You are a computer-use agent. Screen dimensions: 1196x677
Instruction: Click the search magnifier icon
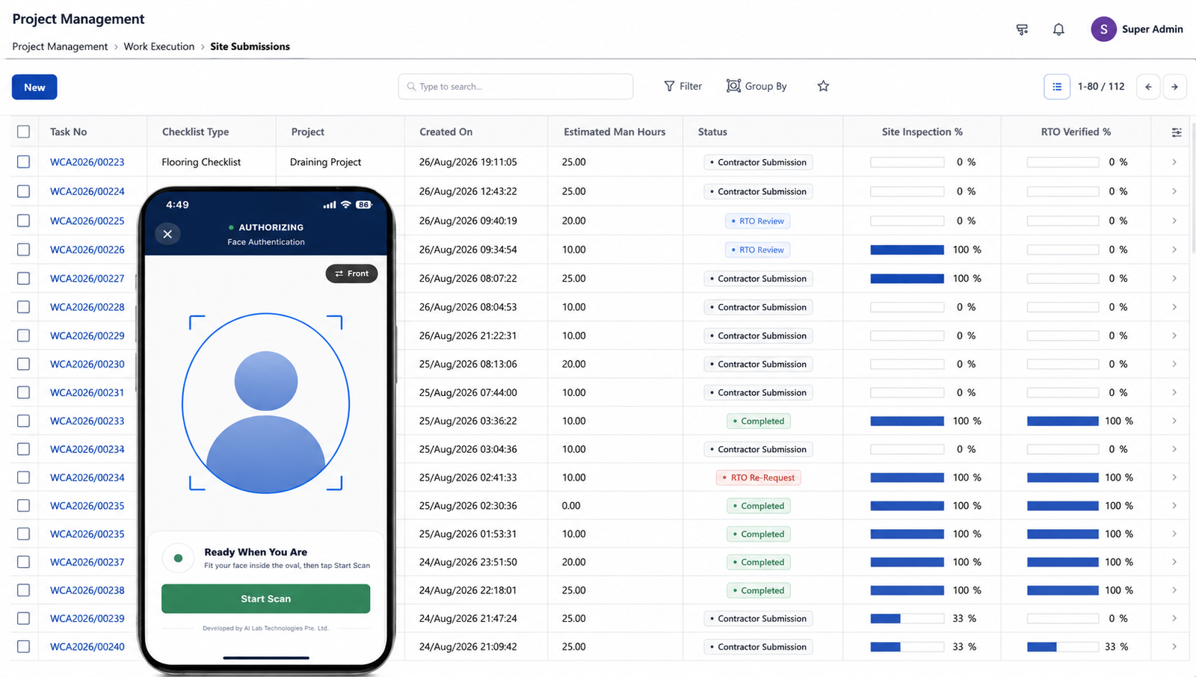[411, 87]
